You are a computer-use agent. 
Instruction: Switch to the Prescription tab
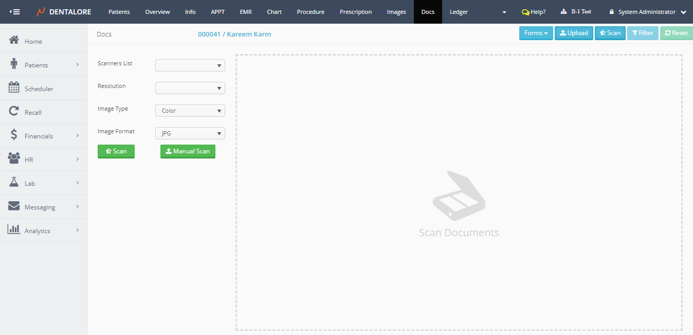tap(355, 12)
